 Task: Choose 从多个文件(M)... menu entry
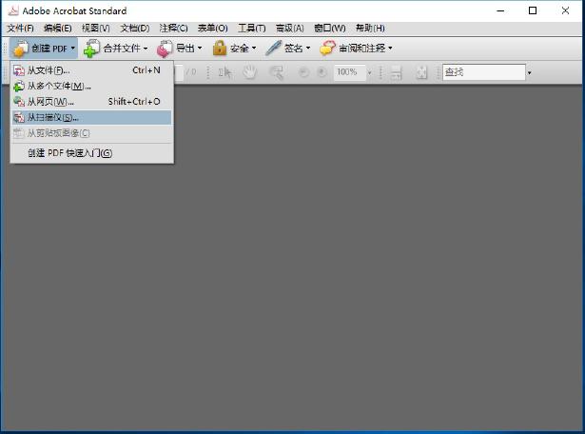pos(91,87)
